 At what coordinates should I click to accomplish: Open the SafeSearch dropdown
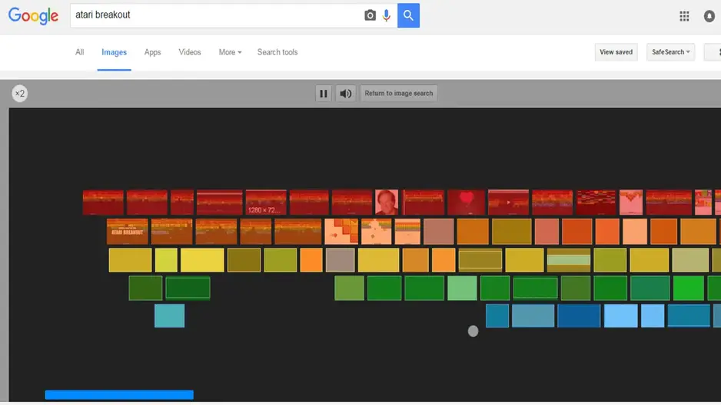(x=671, y=52)
